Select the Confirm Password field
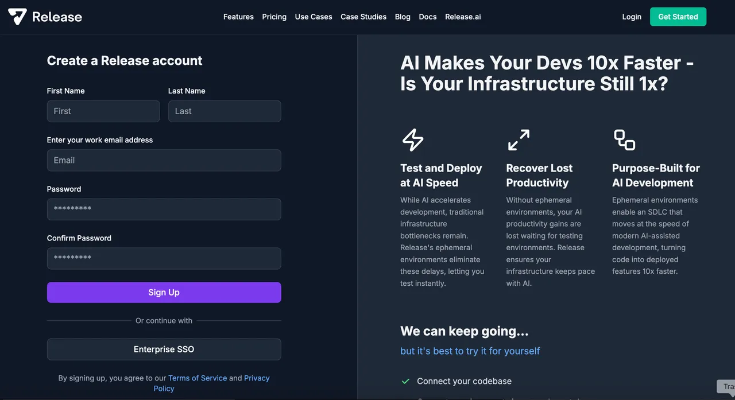735x400 pixels. [x=164, y=258]
